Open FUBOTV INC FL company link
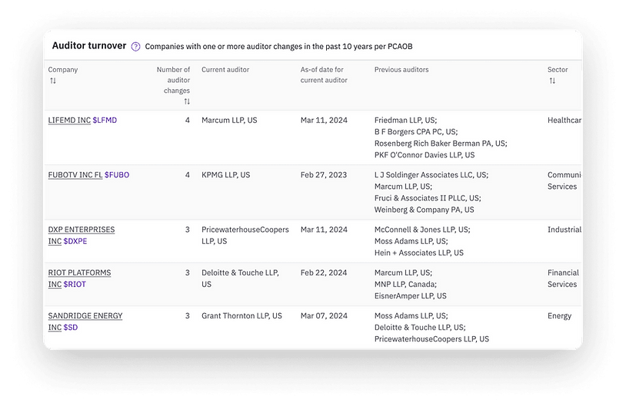626x406 pixels. [75, 175]
